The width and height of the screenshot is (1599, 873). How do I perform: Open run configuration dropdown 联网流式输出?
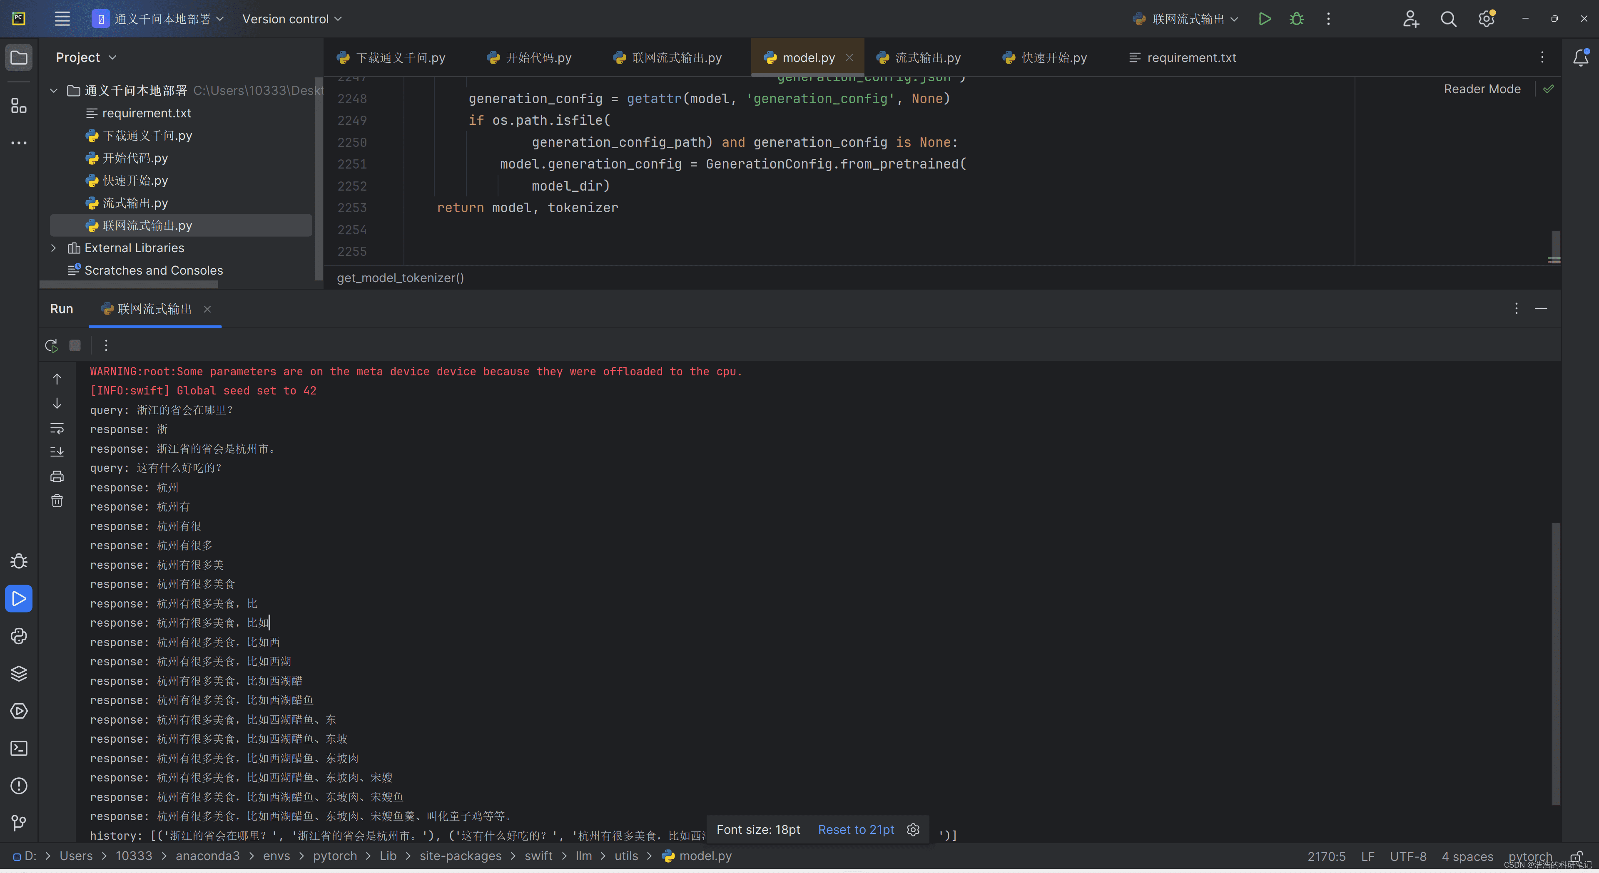[1185, 19]
